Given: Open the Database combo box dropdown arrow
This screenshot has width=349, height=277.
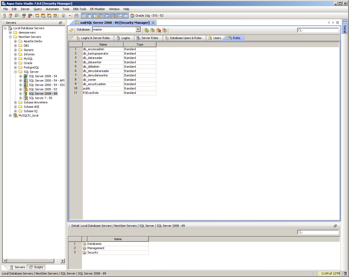Looking at the screenshot, I should [x=138, y=29].
